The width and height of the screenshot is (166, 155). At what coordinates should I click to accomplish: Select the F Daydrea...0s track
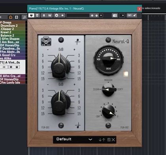tap(13, 49)
